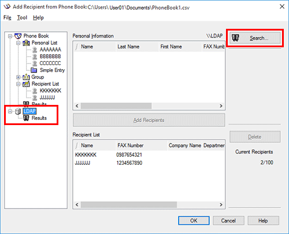
Task: Open the Simple Entry folder icon
Action: [34, 70]
